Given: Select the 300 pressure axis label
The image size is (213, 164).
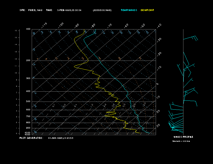Looking at the screenshot, I should pyautogui.click(x=28, y=79).
